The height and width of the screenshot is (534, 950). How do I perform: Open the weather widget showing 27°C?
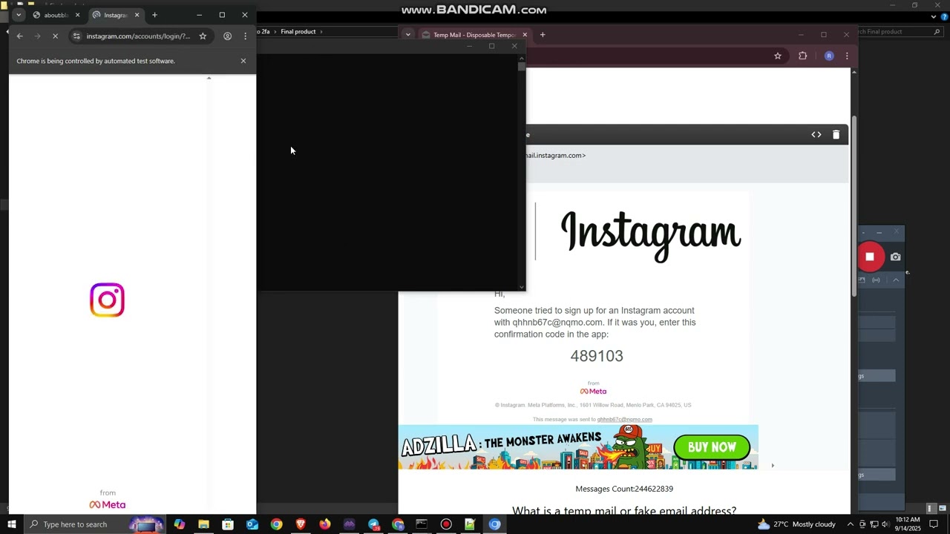pyautogui.click(x=796, y=524)
